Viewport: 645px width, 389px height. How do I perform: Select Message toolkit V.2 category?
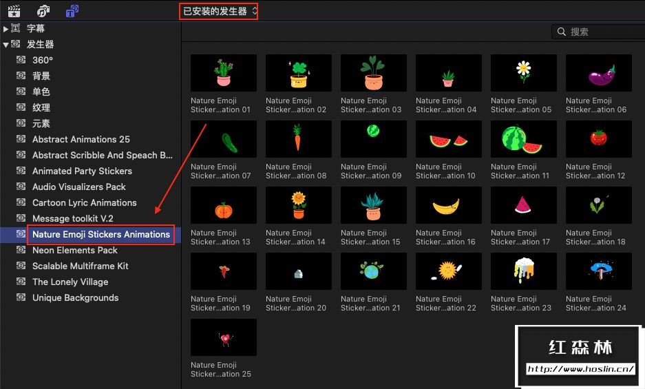coord(90,218)
